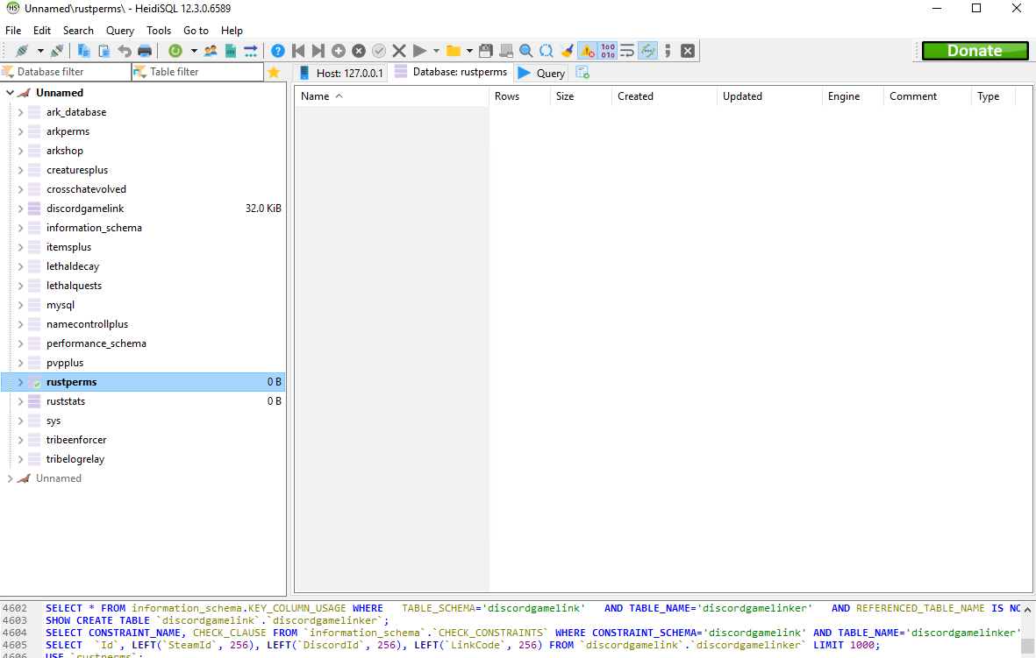Switch to Database: rustperms tab
The image size is (1036, 658).
451,72
